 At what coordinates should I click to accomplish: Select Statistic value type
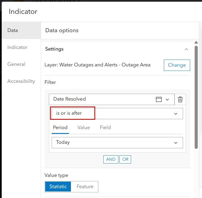(x=58, y=186)
